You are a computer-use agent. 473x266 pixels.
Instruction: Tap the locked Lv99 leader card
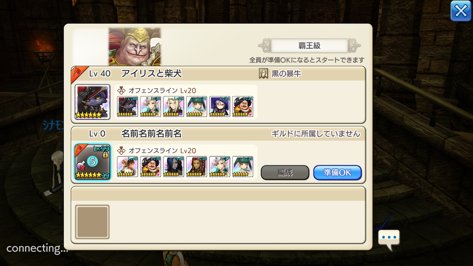(92, 162)
